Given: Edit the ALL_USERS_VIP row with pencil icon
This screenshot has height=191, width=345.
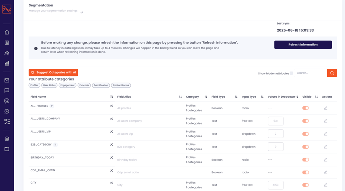Looking at the screenshot, I should [325, 134].
